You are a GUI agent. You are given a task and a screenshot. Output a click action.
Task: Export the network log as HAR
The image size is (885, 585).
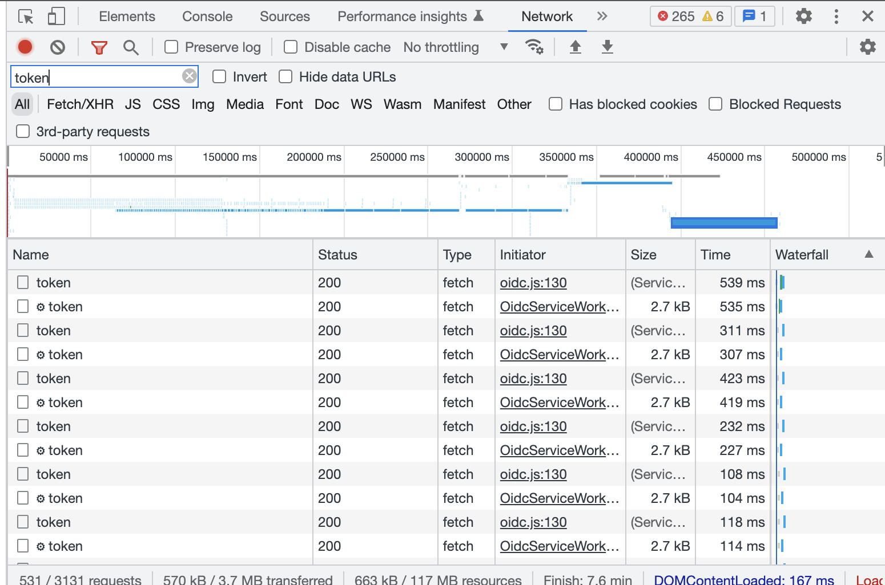tap(607, 47)
